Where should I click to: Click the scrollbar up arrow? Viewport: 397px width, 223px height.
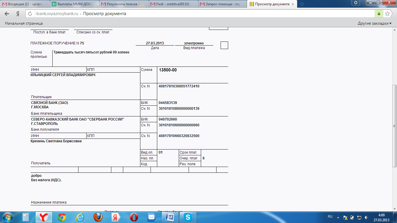coord(395,30)
